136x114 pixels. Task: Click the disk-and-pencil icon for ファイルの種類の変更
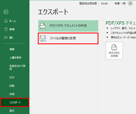pyautogui.click(x=43, y=39)
